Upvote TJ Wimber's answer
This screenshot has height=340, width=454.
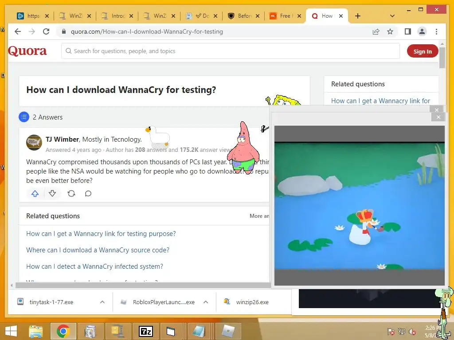[x=35, y=193]
